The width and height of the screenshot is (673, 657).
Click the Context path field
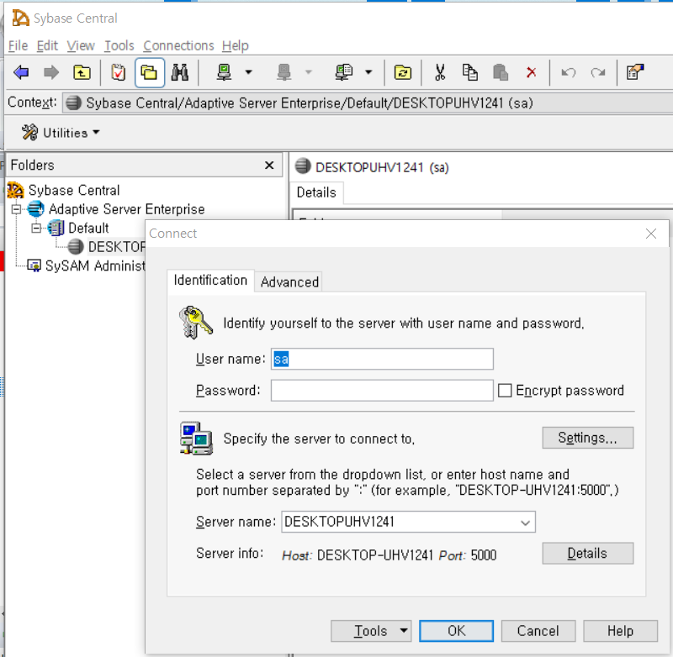[x=368, y=102]
